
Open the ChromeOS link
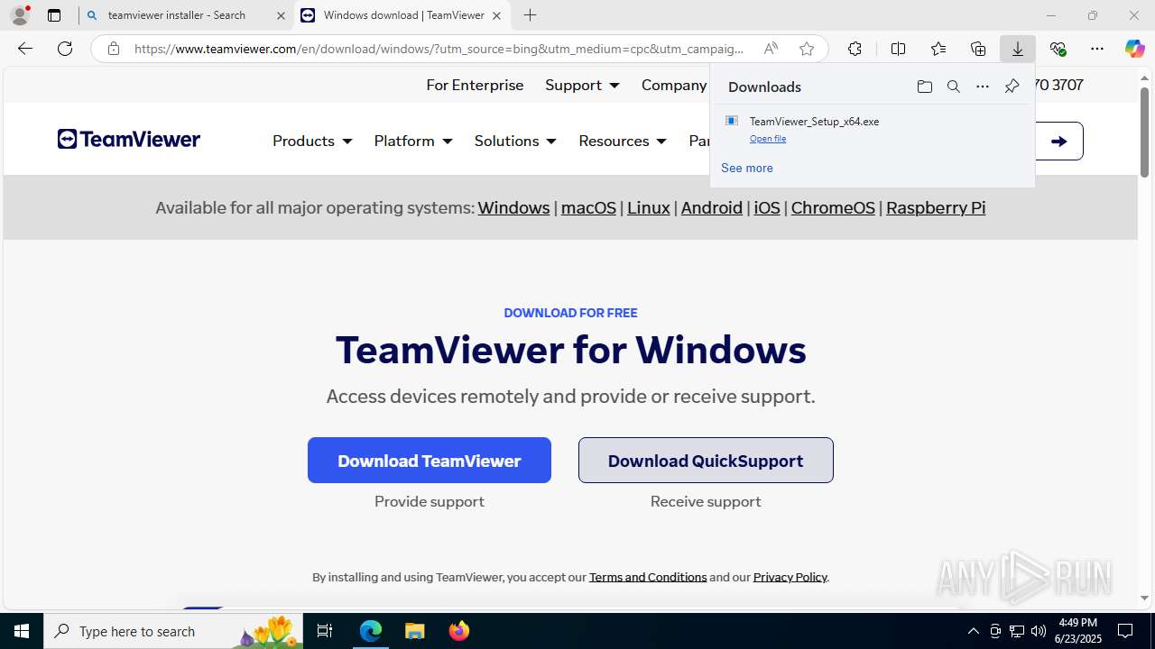(833, 207)
